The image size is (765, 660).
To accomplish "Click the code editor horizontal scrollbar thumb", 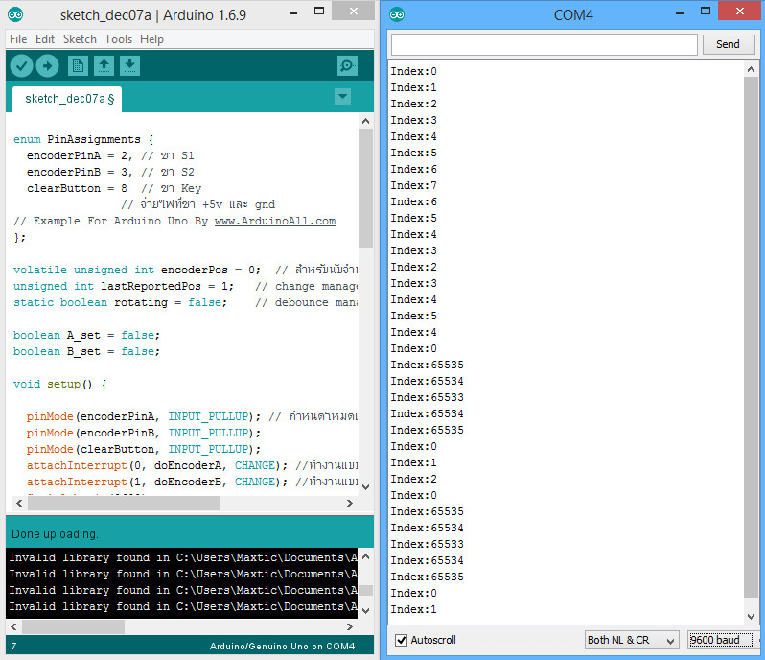I will click(124, 503).
